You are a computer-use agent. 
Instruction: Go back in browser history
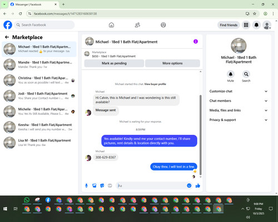(5, 14)
